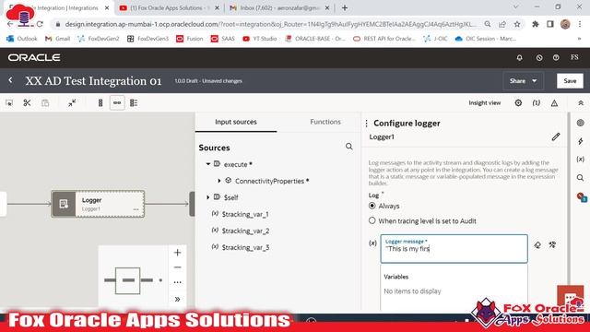Switch to horizontal layout icon
This screenshot has width=590, height=332.
[x=117, y=102]
